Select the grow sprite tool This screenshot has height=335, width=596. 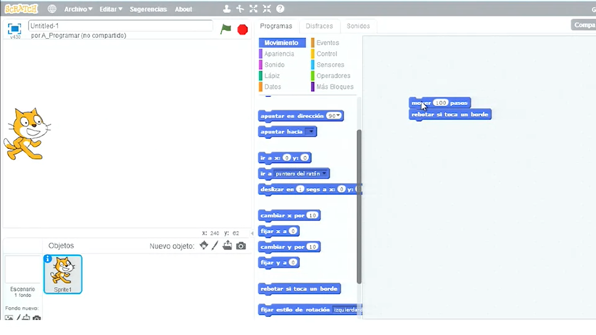point(253,9)
